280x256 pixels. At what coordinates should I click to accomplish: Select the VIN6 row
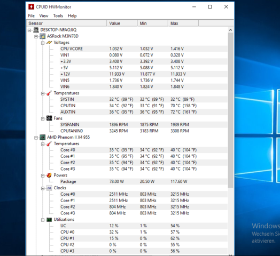coord(144,87)
